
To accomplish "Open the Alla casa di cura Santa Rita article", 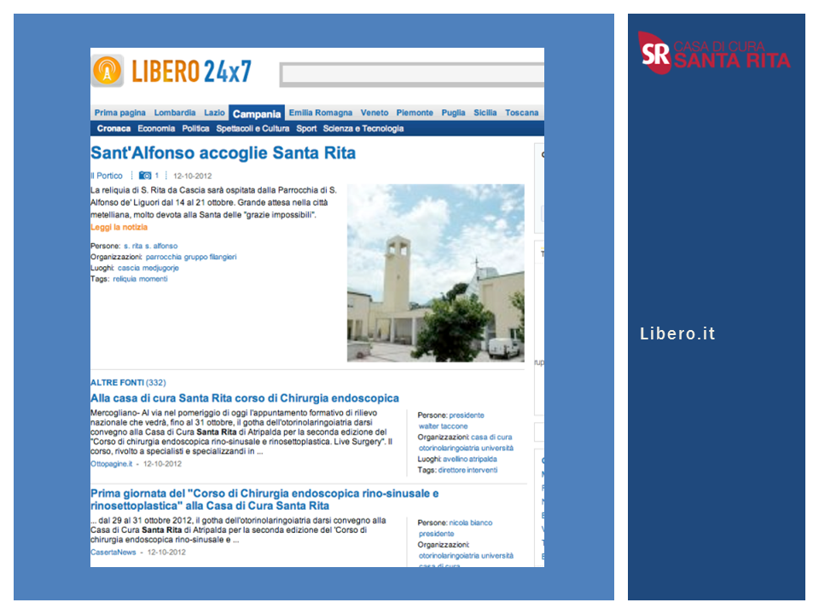I will [244, 398].
